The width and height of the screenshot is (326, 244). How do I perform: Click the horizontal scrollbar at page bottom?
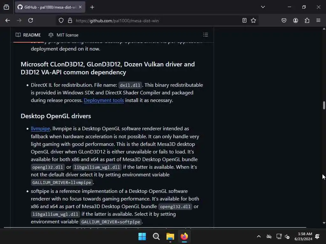[x=155, y=227]
